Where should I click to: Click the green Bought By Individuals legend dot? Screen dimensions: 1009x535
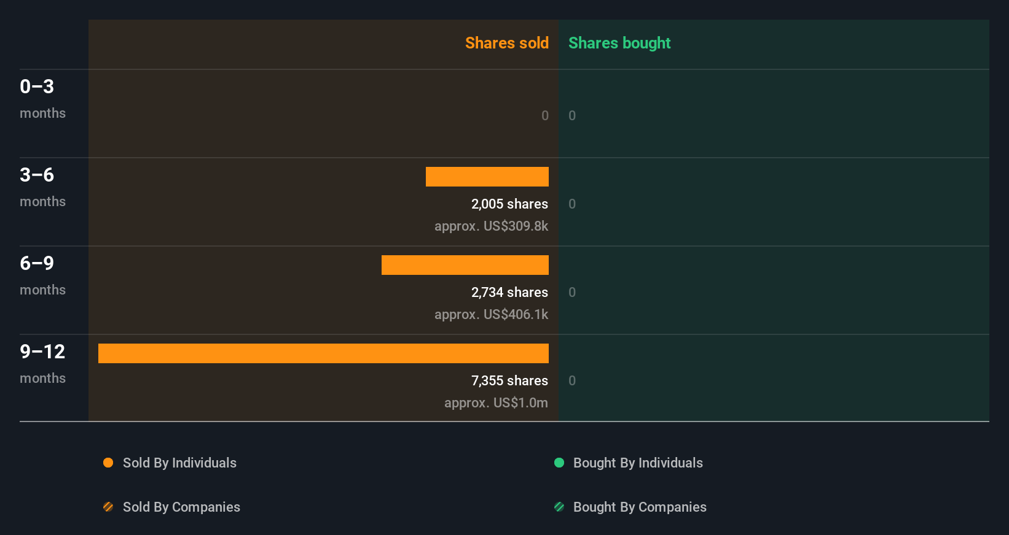(x=559, y=463)
